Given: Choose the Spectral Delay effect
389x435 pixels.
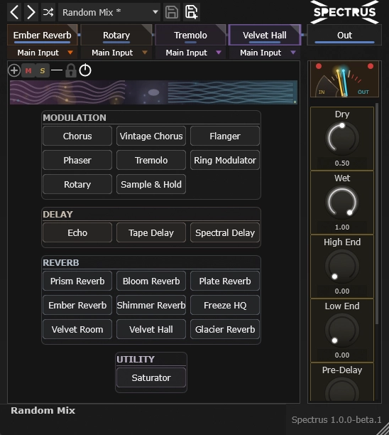Looking at the screenshot, I should click(x=225, y=232).
